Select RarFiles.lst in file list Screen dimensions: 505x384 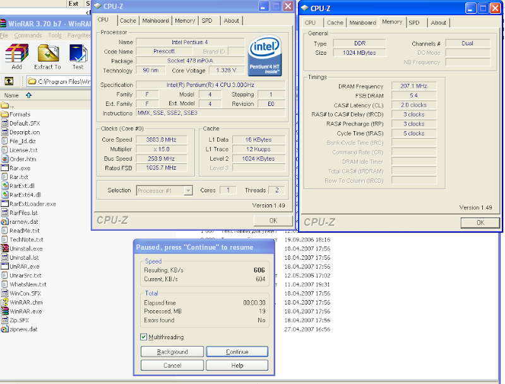click(x=23, y=212)
